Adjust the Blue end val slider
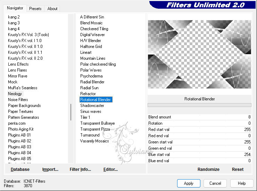The image size is (257, 191). click(x=199, y=161)
